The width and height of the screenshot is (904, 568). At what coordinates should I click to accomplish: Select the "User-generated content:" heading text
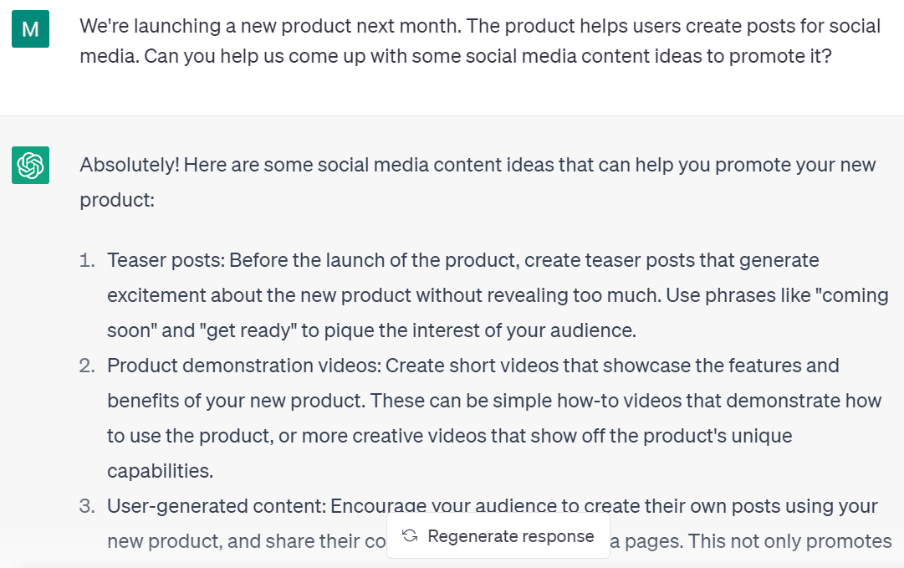pos(216,506)
